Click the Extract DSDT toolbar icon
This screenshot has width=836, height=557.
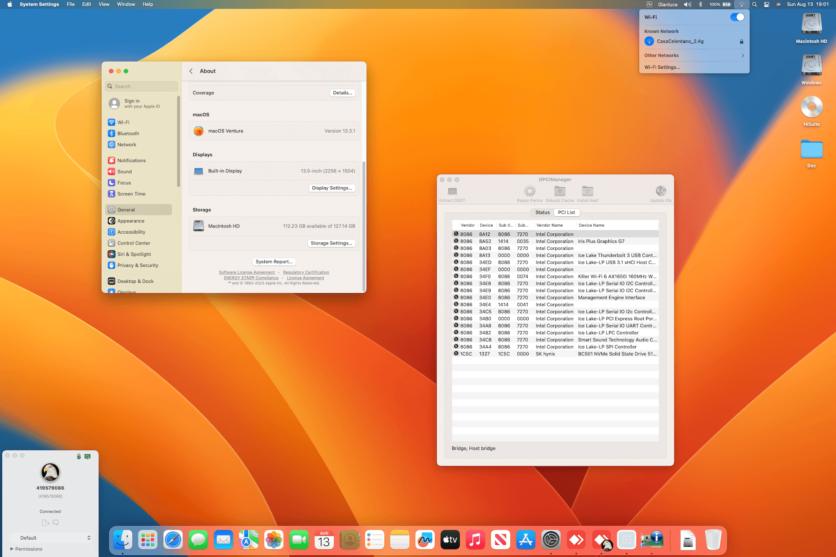coord(452,191)
